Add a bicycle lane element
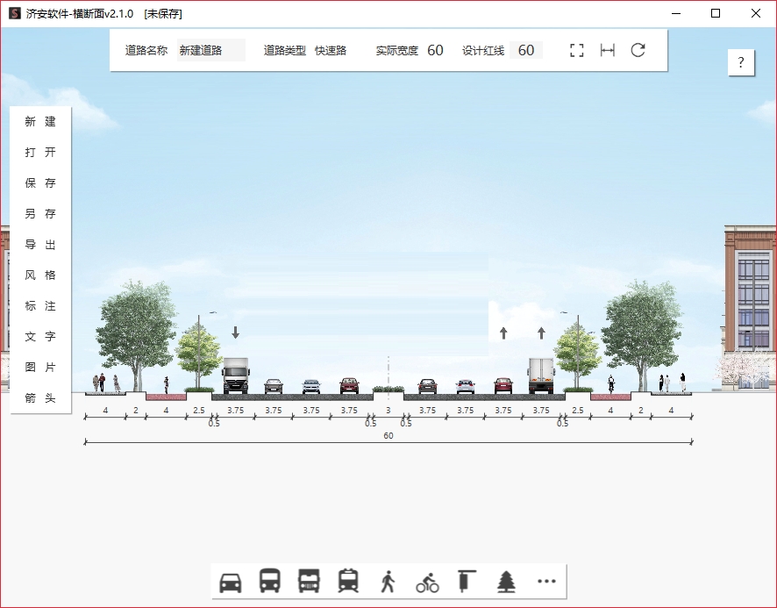The height and width of the screenshot is (608, 777). (427, 583)
